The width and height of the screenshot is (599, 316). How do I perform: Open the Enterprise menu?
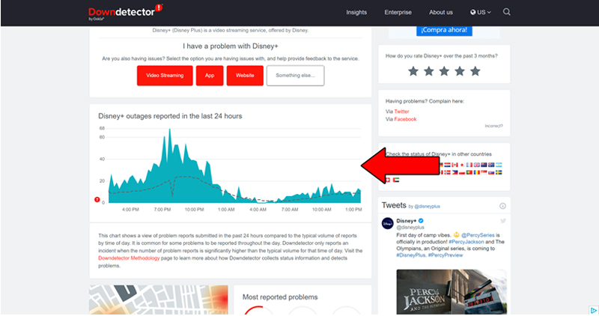click(x=398, y=12)
